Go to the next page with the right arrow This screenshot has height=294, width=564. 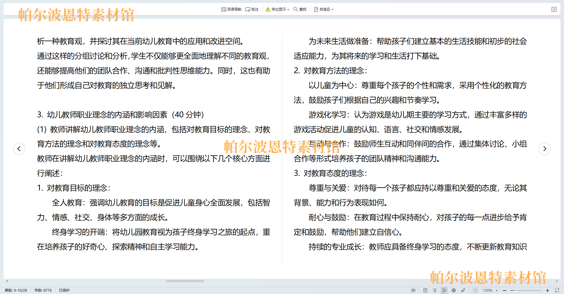coord(545,148)
